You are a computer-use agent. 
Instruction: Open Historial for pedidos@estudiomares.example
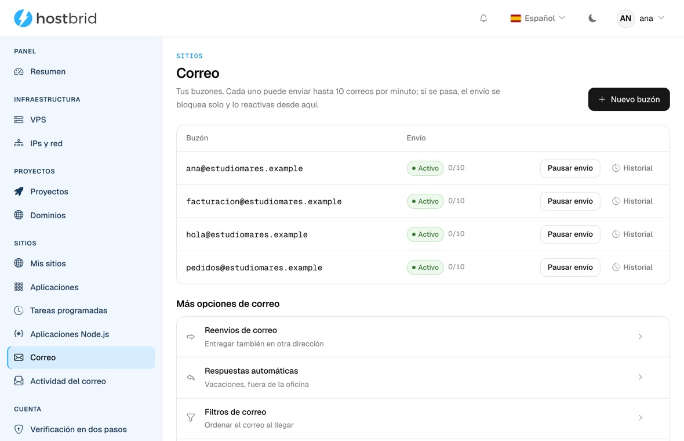pyautogui.click(x=632, y=268)
